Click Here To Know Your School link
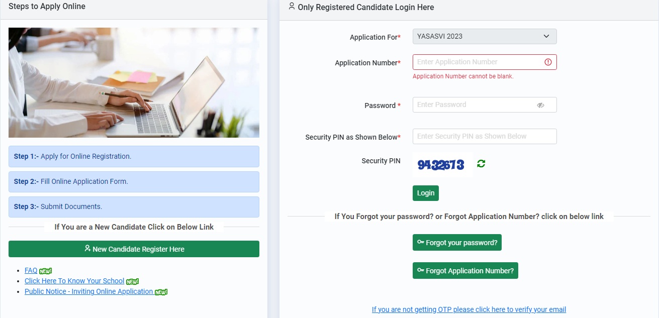This screenshot has height=318, width=659. click(74, 280)
